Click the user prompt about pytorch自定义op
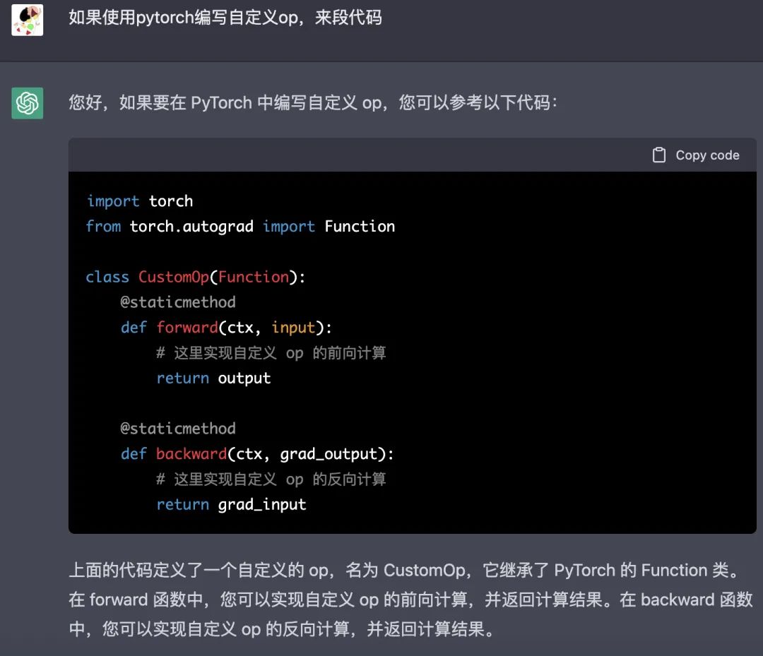 [x=225, y=18]
